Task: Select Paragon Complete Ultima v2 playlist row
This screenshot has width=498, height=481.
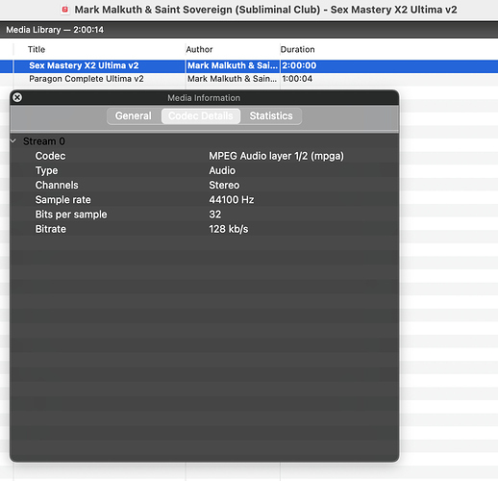Action: (x=249, y=79)
